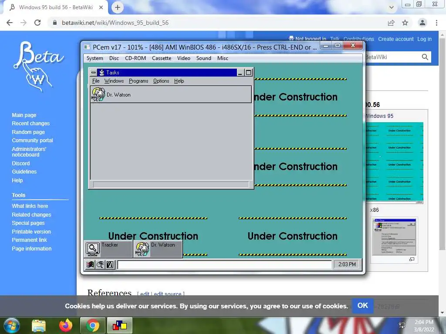446x334 pixels.
Task: Expand tab search chevron in Chrome
Action: 392,7
